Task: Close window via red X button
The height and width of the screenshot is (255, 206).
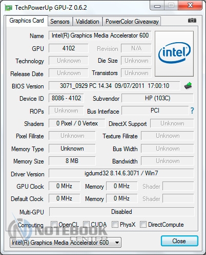Action: click(190, 5)
